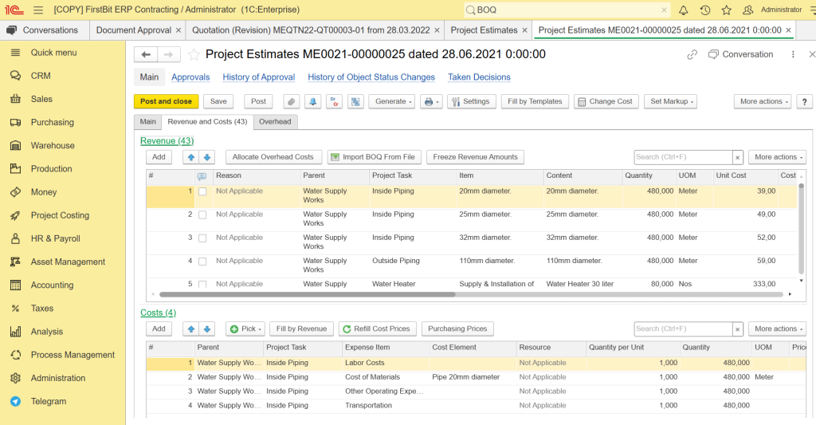This screenshot has height=425, width=816.
Task: Tick checkbox for Water Heater revenue row
Action: click(202, 285)
